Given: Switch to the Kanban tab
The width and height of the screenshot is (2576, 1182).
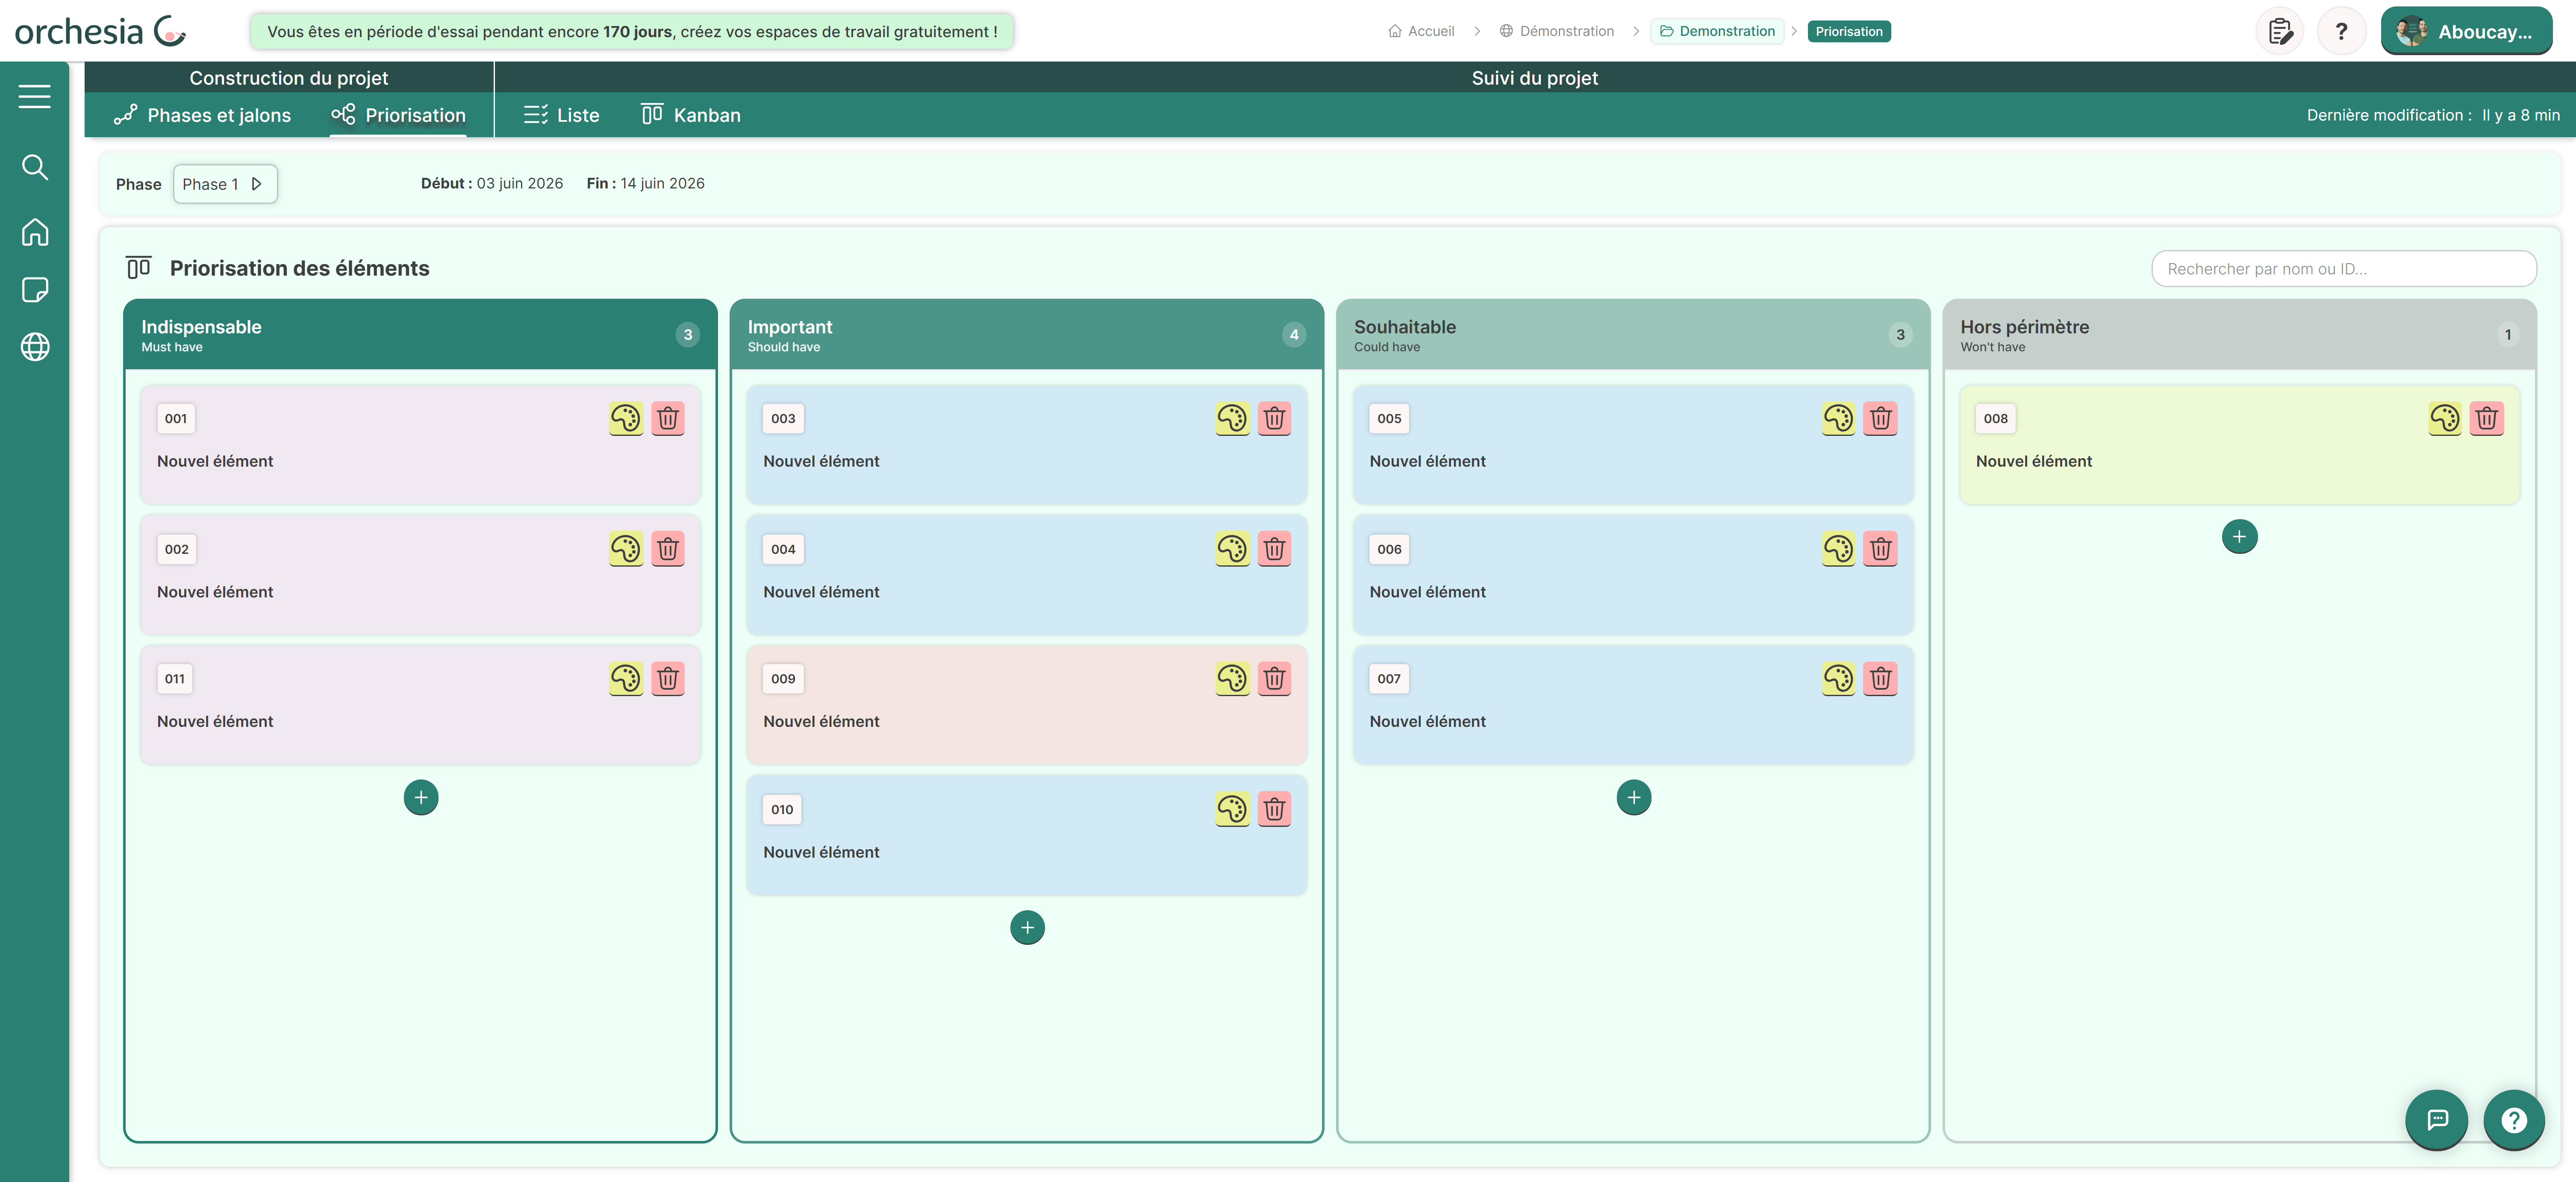Looking at the screenshot, I should coord(691,115).
